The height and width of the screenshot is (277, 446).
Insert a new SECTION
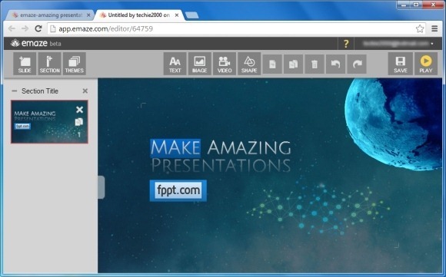click(x=49, y=64)
